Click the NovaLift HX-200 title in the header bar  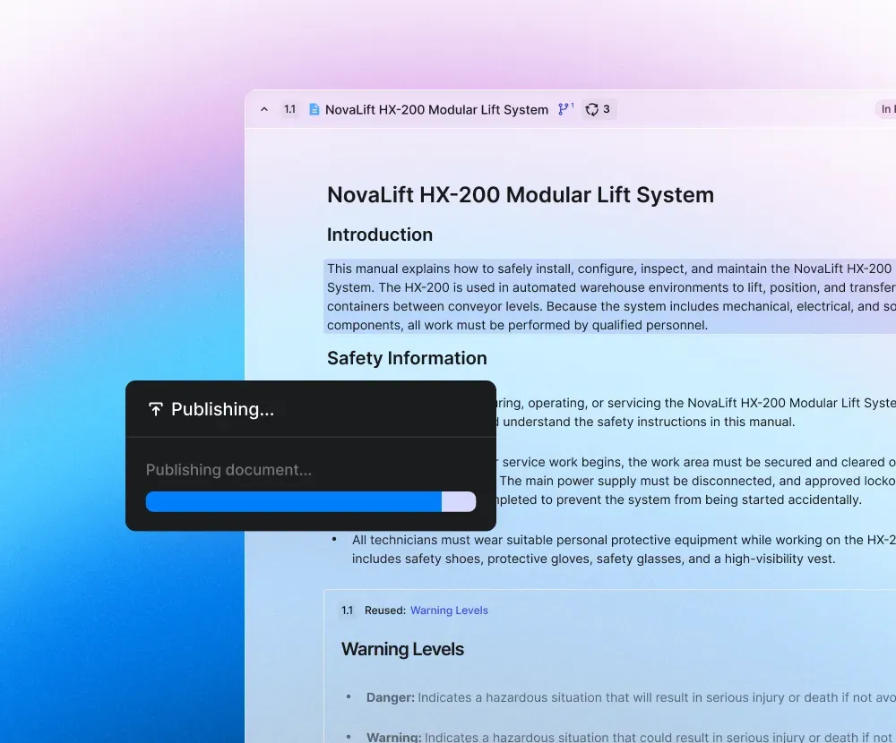point(436,109)
